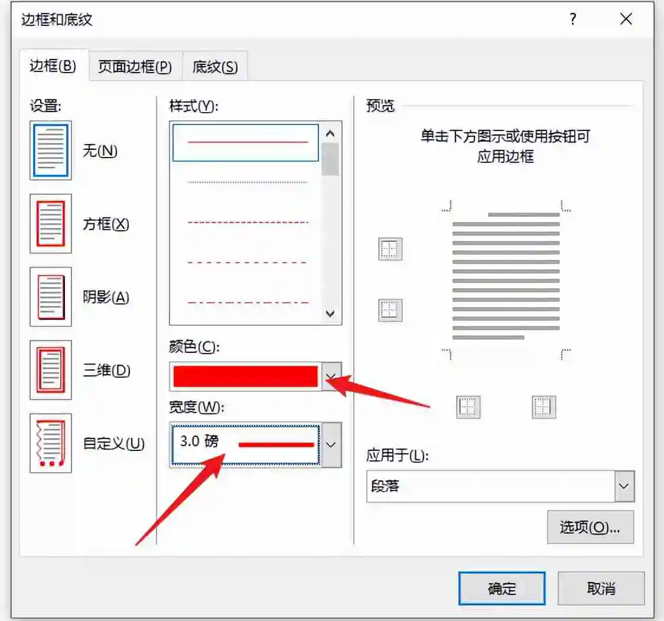The image size is (664, 621).
Task: Click the 无(N) setting label
Action: point(100,150)
